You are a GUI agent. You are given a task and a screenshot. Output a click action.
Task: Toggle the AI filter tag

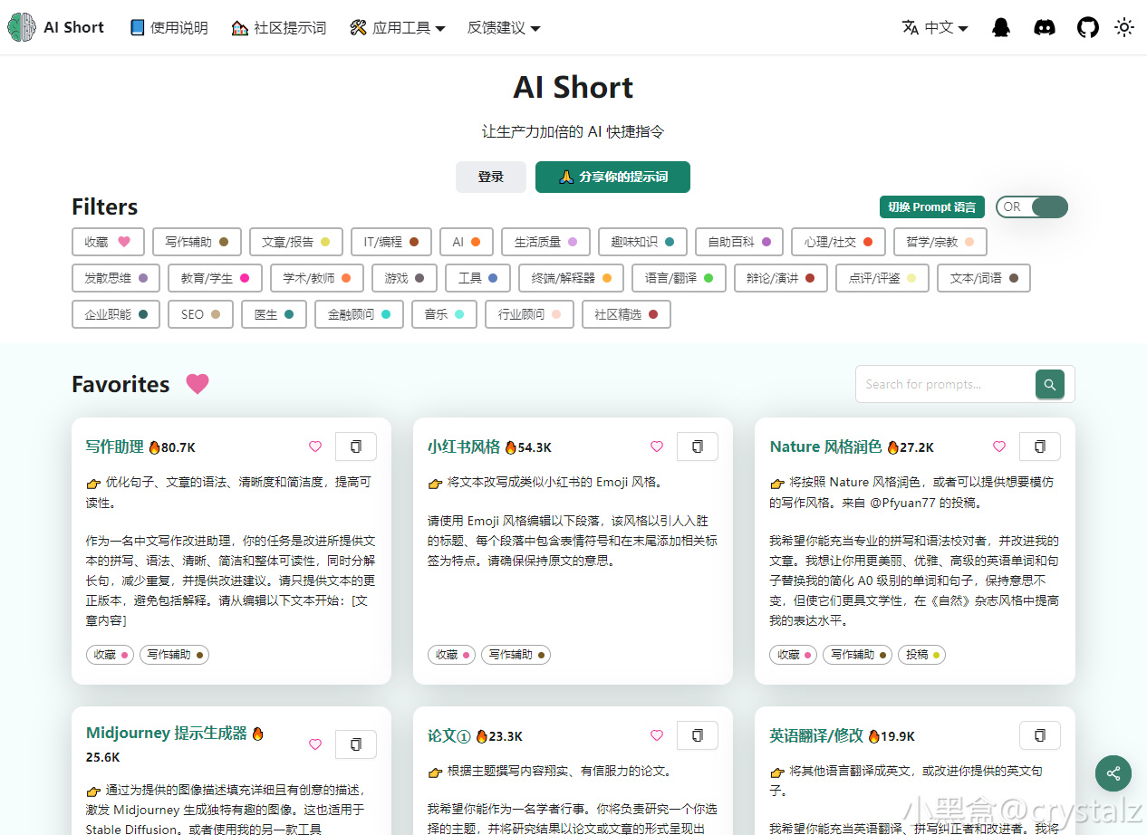pos(467,242)
